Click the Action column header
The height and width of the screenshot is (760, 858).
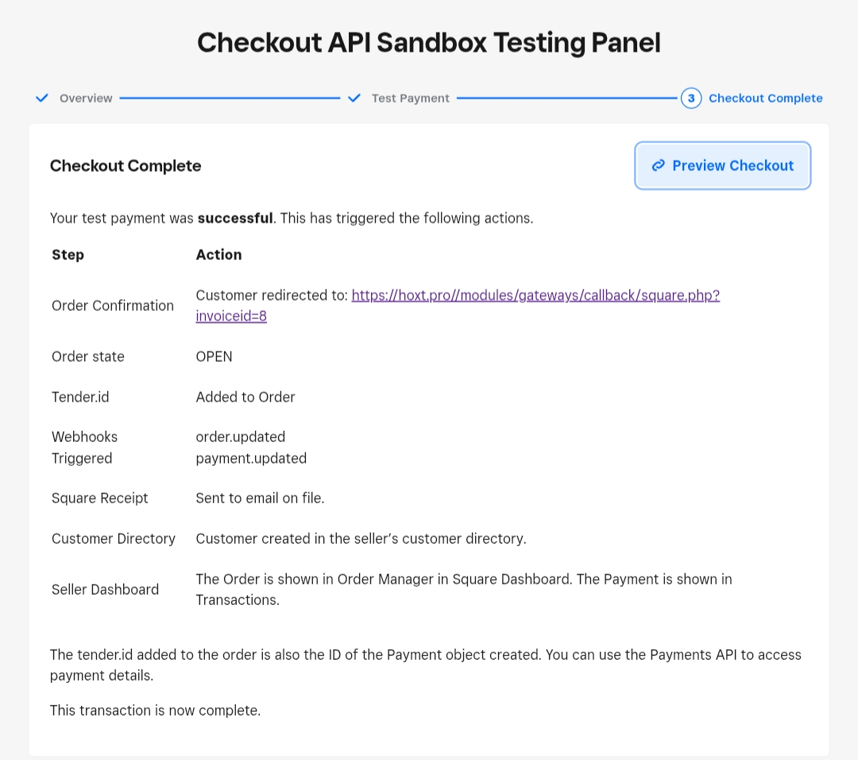pyautogui.click(x=218, y=255)
